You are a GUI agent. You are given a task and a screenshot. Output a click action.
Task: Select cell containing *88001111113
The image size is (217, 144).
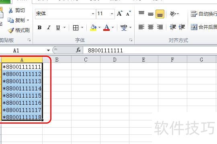[22, 81]
